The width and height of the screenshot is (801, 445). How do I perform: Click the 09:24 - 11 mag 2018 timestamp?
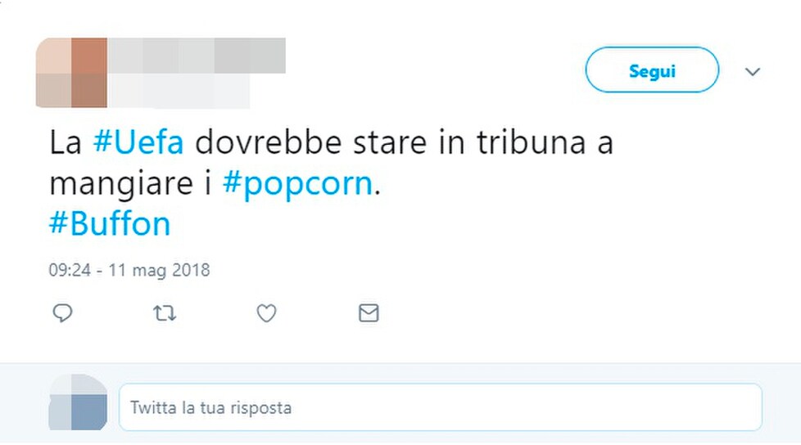pos(129,270)
